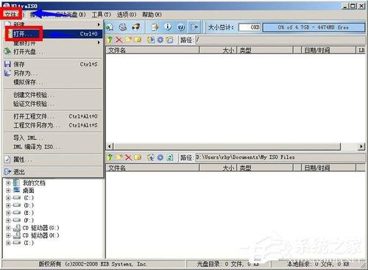Choose 保存 Ctrl+S menu item
Image resolution: width=368 pixels, height=270 pixels.
point(53,64)
